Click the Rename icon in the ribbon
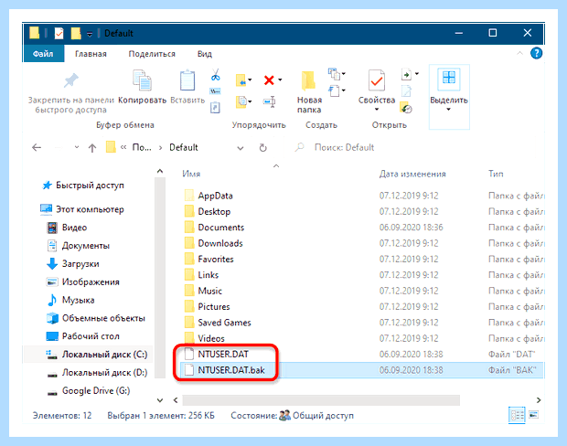This screenshot has width=567, height=446. click(270, 101)
